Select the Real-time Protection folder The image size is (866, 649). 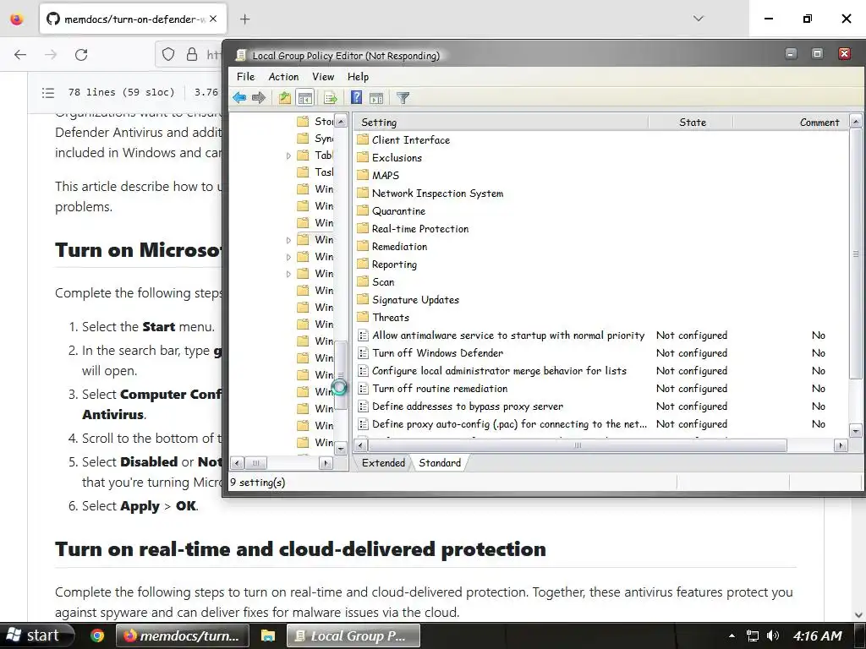[413, 228]
